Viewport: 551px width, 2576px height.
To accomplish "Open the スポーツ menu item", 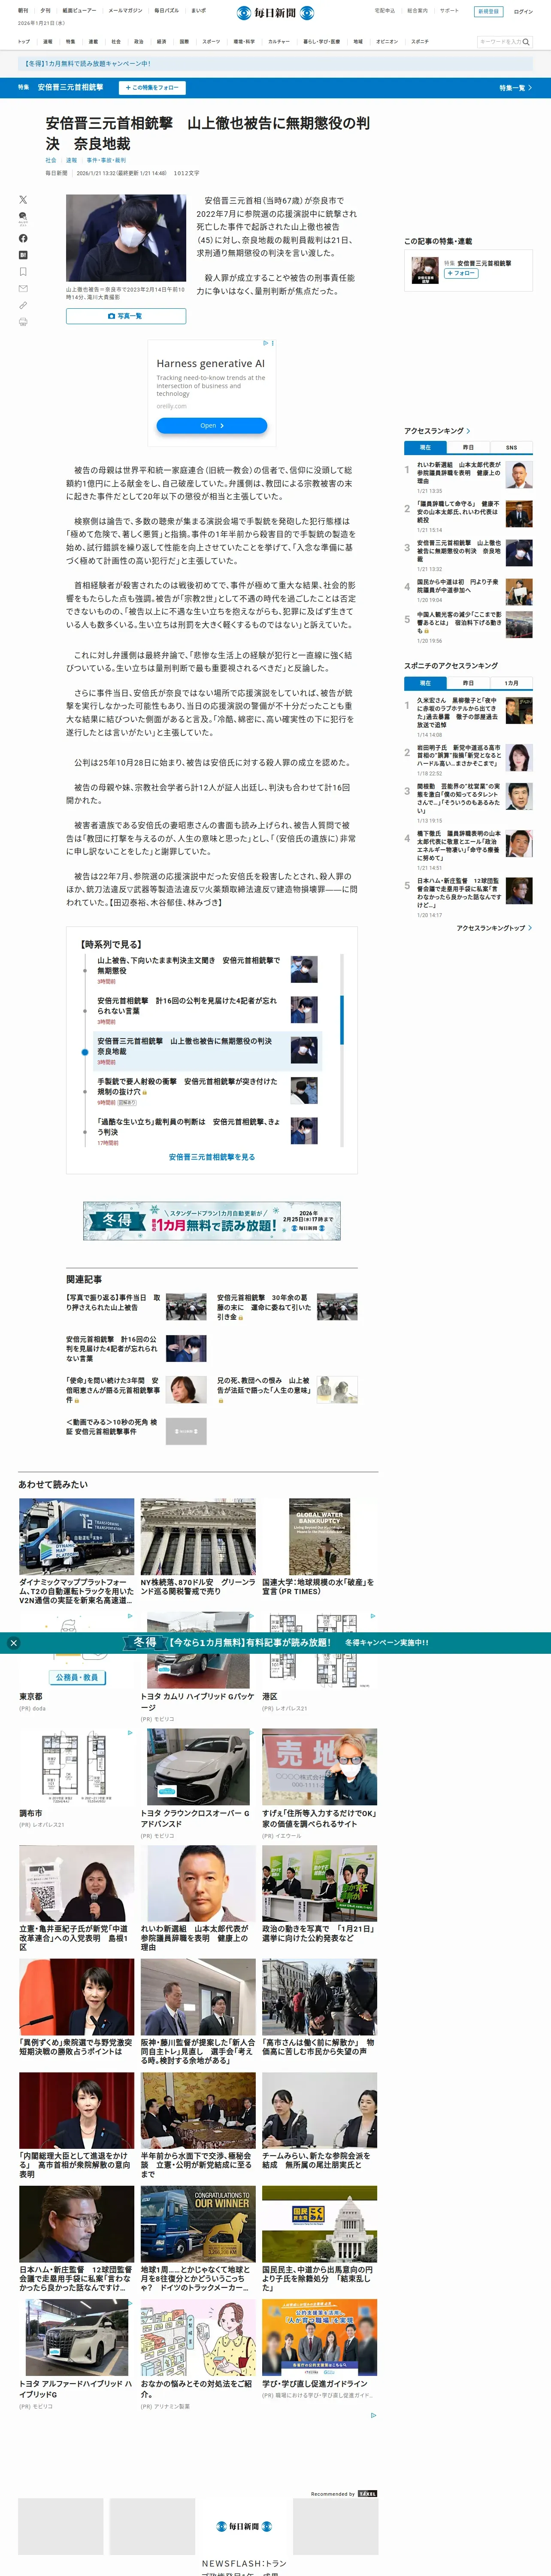I will coord(211,42).
